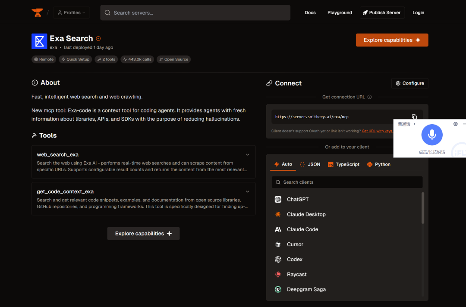Click the Exa Search blue logo
466x307 pixels.
(x=39, y=41)
